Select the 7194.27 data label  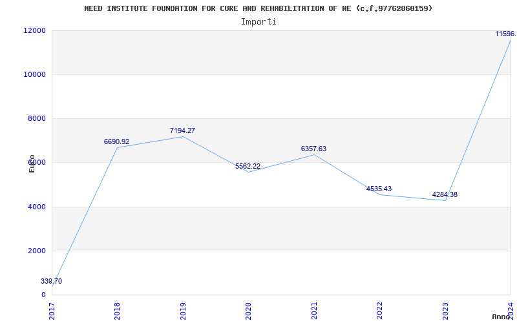(182, 130)
